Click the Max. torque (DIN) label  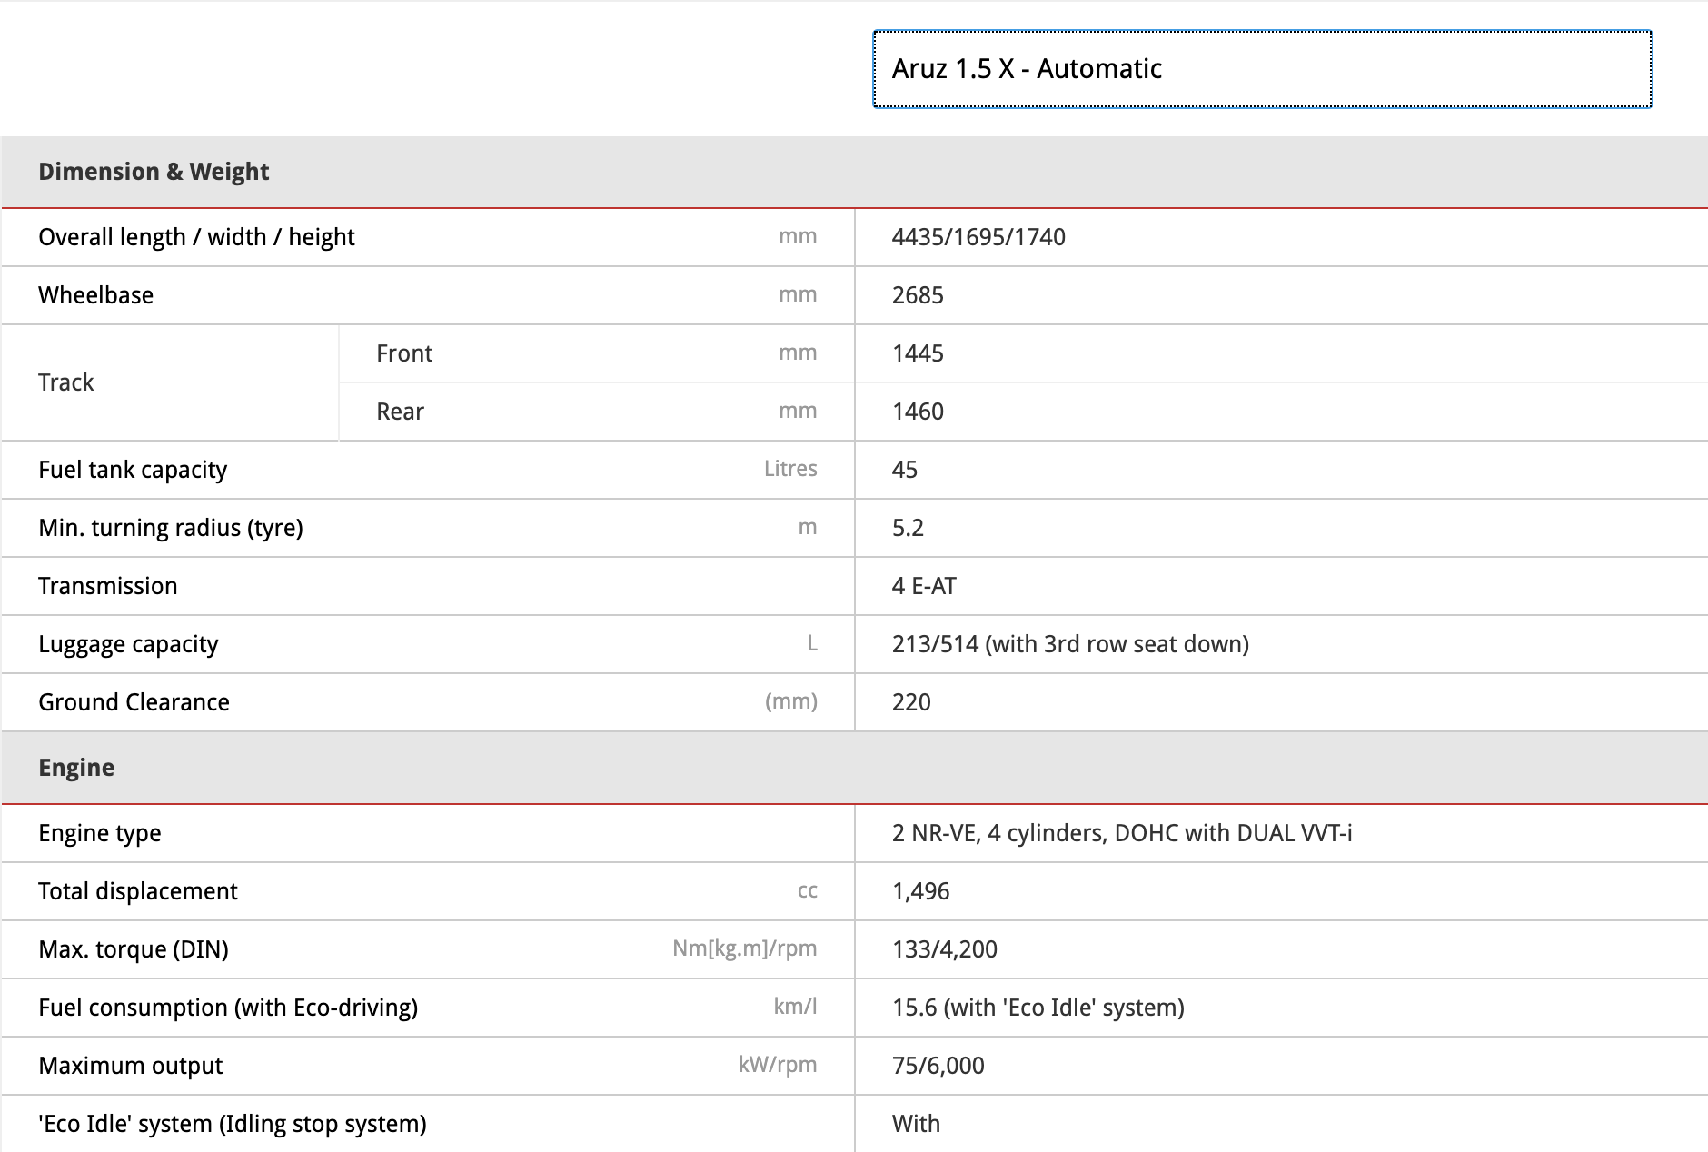pyautogui.click(x=134, y=949)
